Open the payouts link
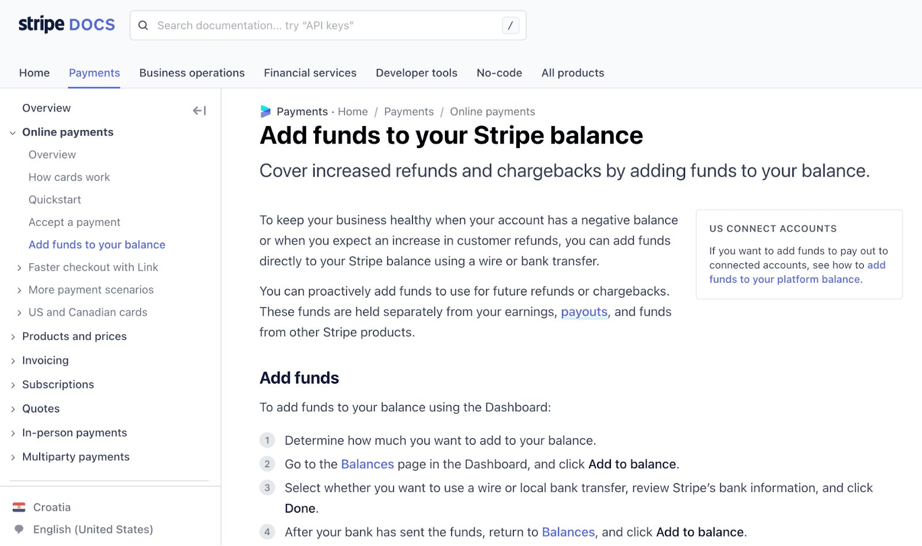This screenshot has height=546, width=922. coord(584,312)
